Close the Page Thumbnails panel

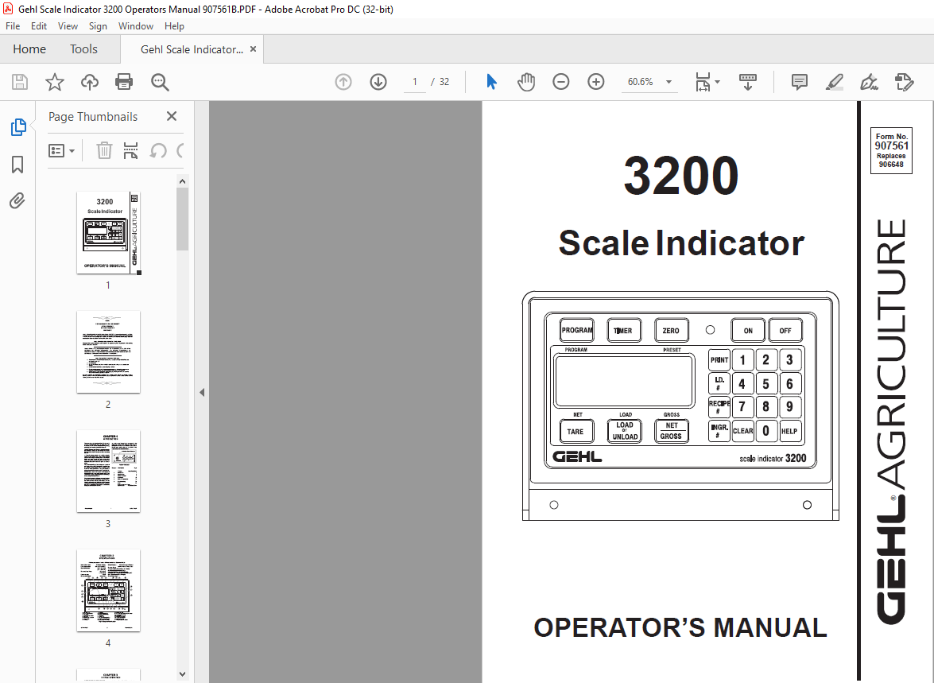click(x=172, y=116)
